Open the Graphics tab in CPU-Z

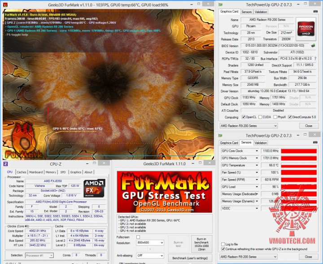(76, 172)
